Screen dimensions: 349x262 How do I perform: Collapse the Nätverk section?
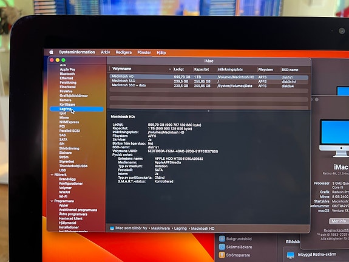tap(52, 174)
